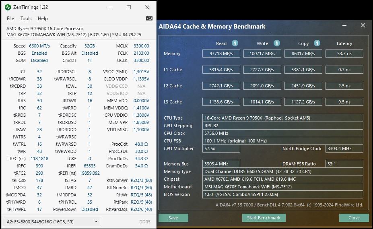The width and height of the screenshot is (373, 229).
Task: Click the CPU Clock 5756.0 MHz field
Action: pos(282,133)
